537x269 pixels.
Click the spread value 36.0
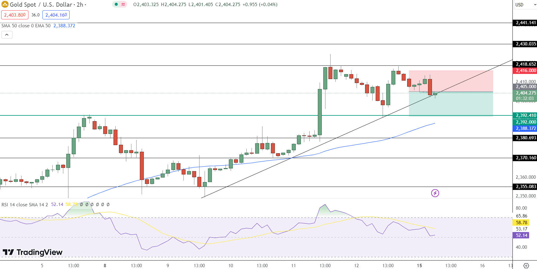click(35, 15)
